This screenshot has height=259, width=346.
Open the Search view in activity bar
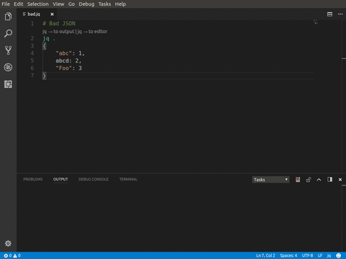[x=8, y=33]
